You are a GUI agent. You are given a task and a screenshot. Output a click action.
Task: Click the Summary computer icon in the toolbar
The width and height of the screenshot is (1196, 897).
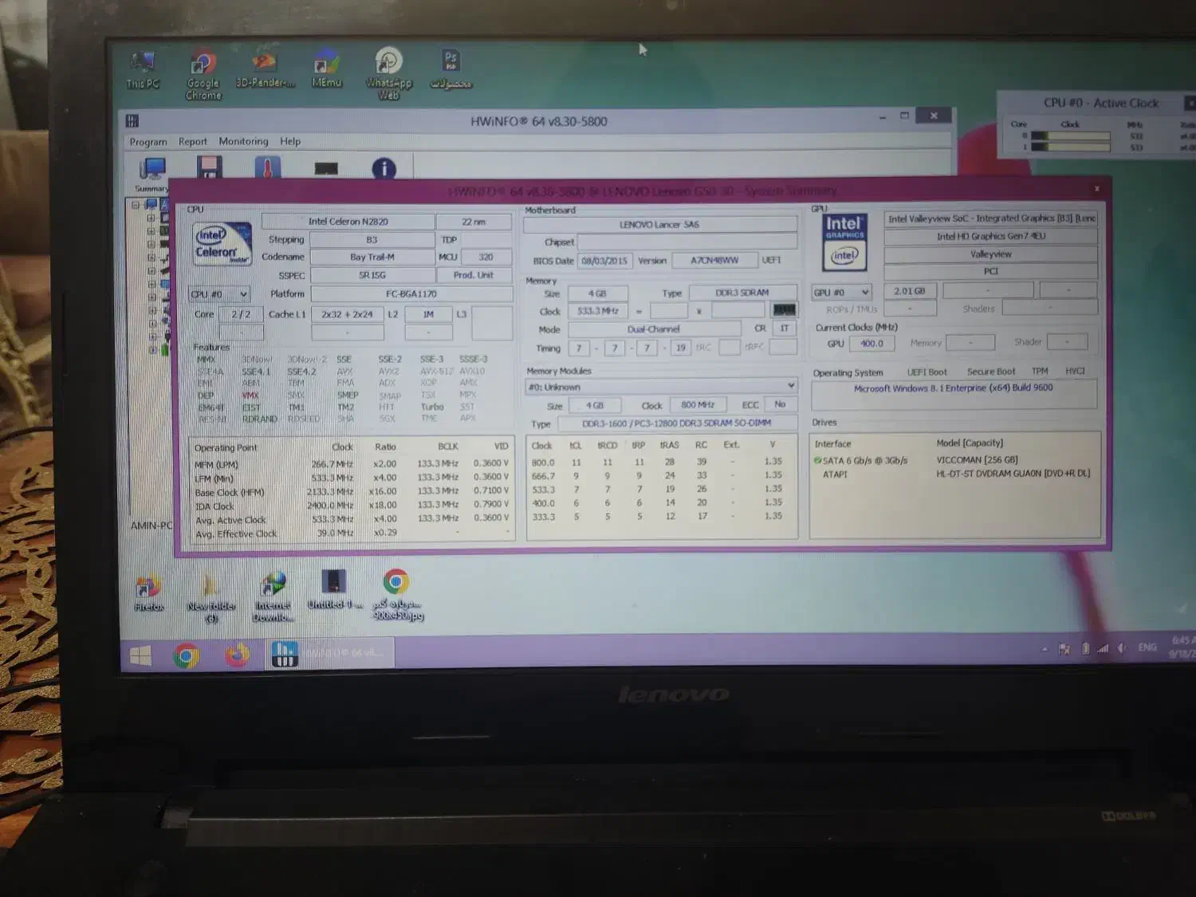tap(151, 170)
